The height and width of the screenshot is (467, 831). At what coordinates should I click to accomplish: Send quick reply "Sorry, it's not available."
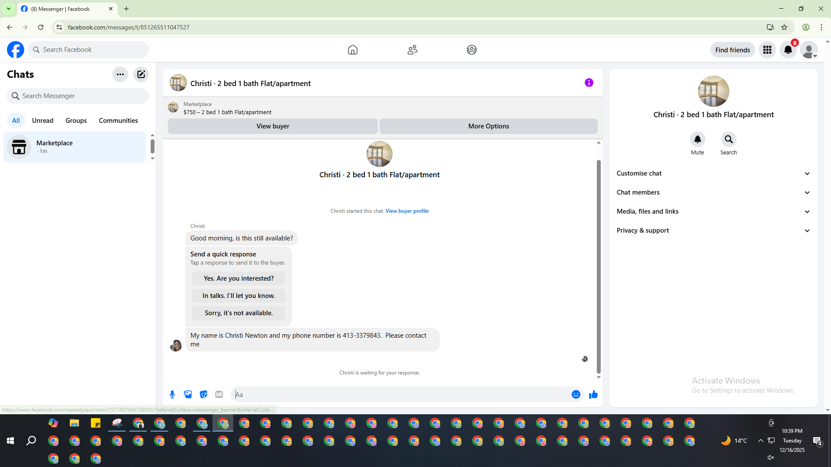[239, 313]
